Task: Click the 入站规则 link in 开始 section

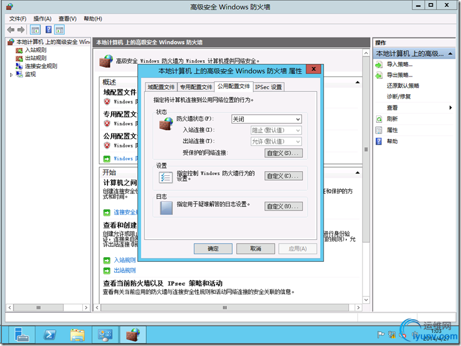Action: point(125,260)
